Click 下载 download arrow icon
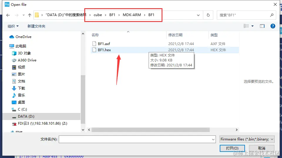 click(14, 88)
